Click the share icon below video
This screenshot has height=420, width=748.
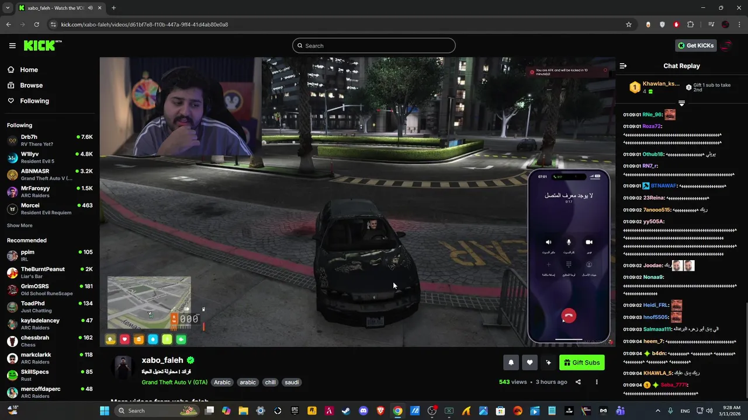point(578,382)
